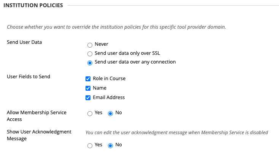Select Send user data over any connection
279x155 pixels.
tap(90, 63)
